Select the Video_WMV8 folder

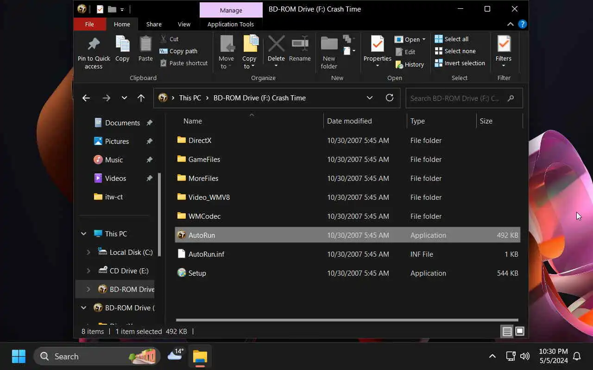pyautogui.click(x=347, y=197)
